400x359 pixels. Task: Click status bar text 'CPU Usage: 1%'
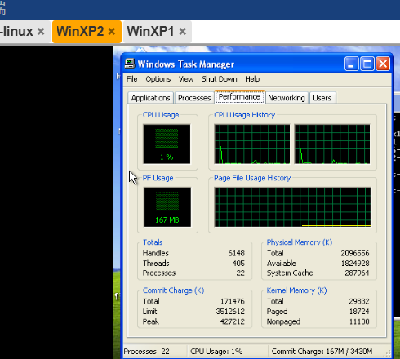216,352
